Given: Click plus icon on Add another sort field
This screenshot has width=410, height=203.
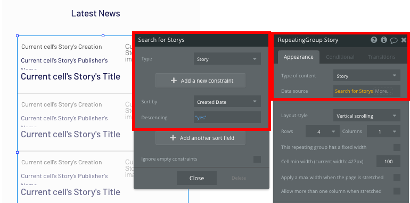Looking at the screenshot, I should [173, 138].
